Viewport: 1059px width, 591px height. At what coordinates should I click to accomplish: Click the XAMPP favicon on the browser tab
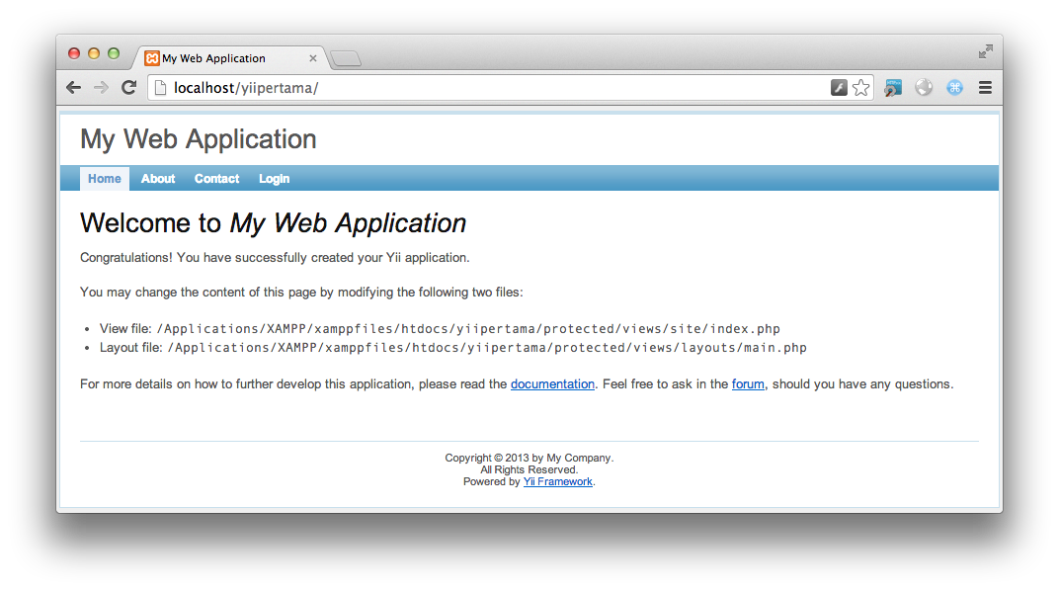[151, 57]
